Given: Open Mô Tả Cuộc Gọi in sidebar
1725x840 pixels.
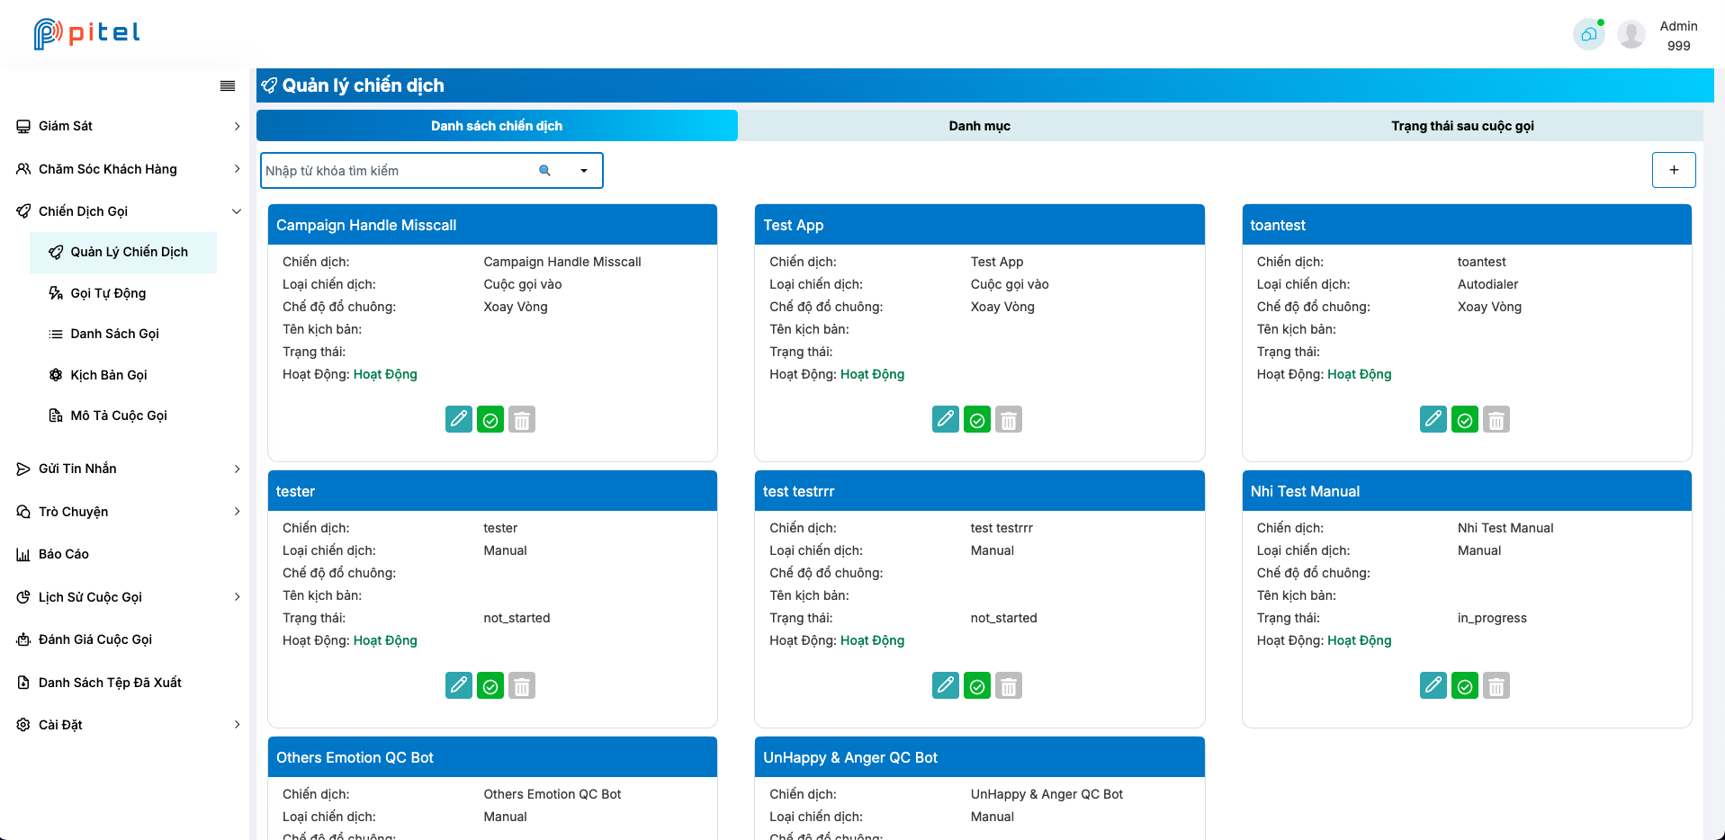Looking at the screenshot, I should click(123, 416).
